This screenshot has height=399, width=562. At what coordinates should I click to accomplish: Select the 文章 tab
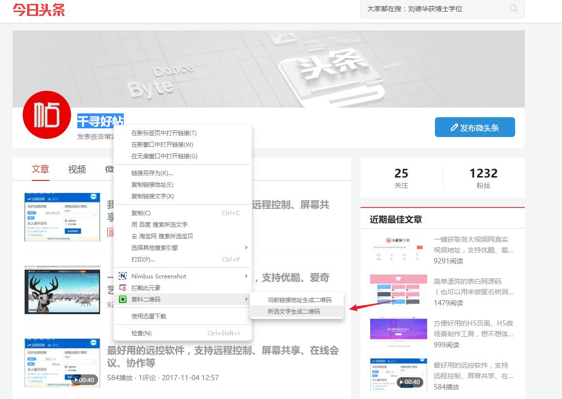pyautogui.click(x=40, y=170)
